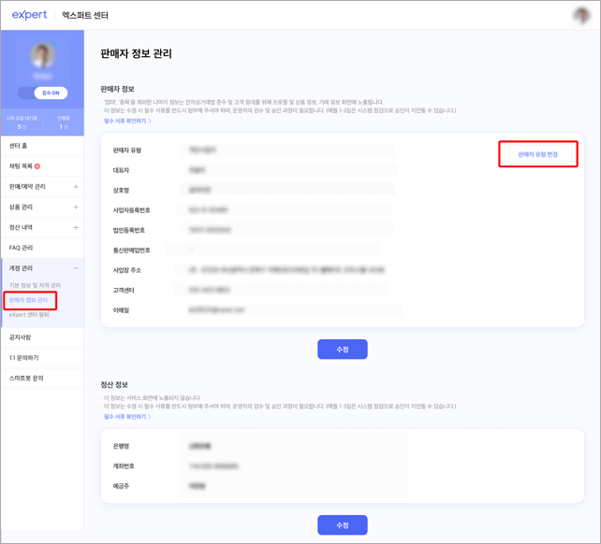
Task: Open the FAQ 관리 menu
Action: [22, 248]
